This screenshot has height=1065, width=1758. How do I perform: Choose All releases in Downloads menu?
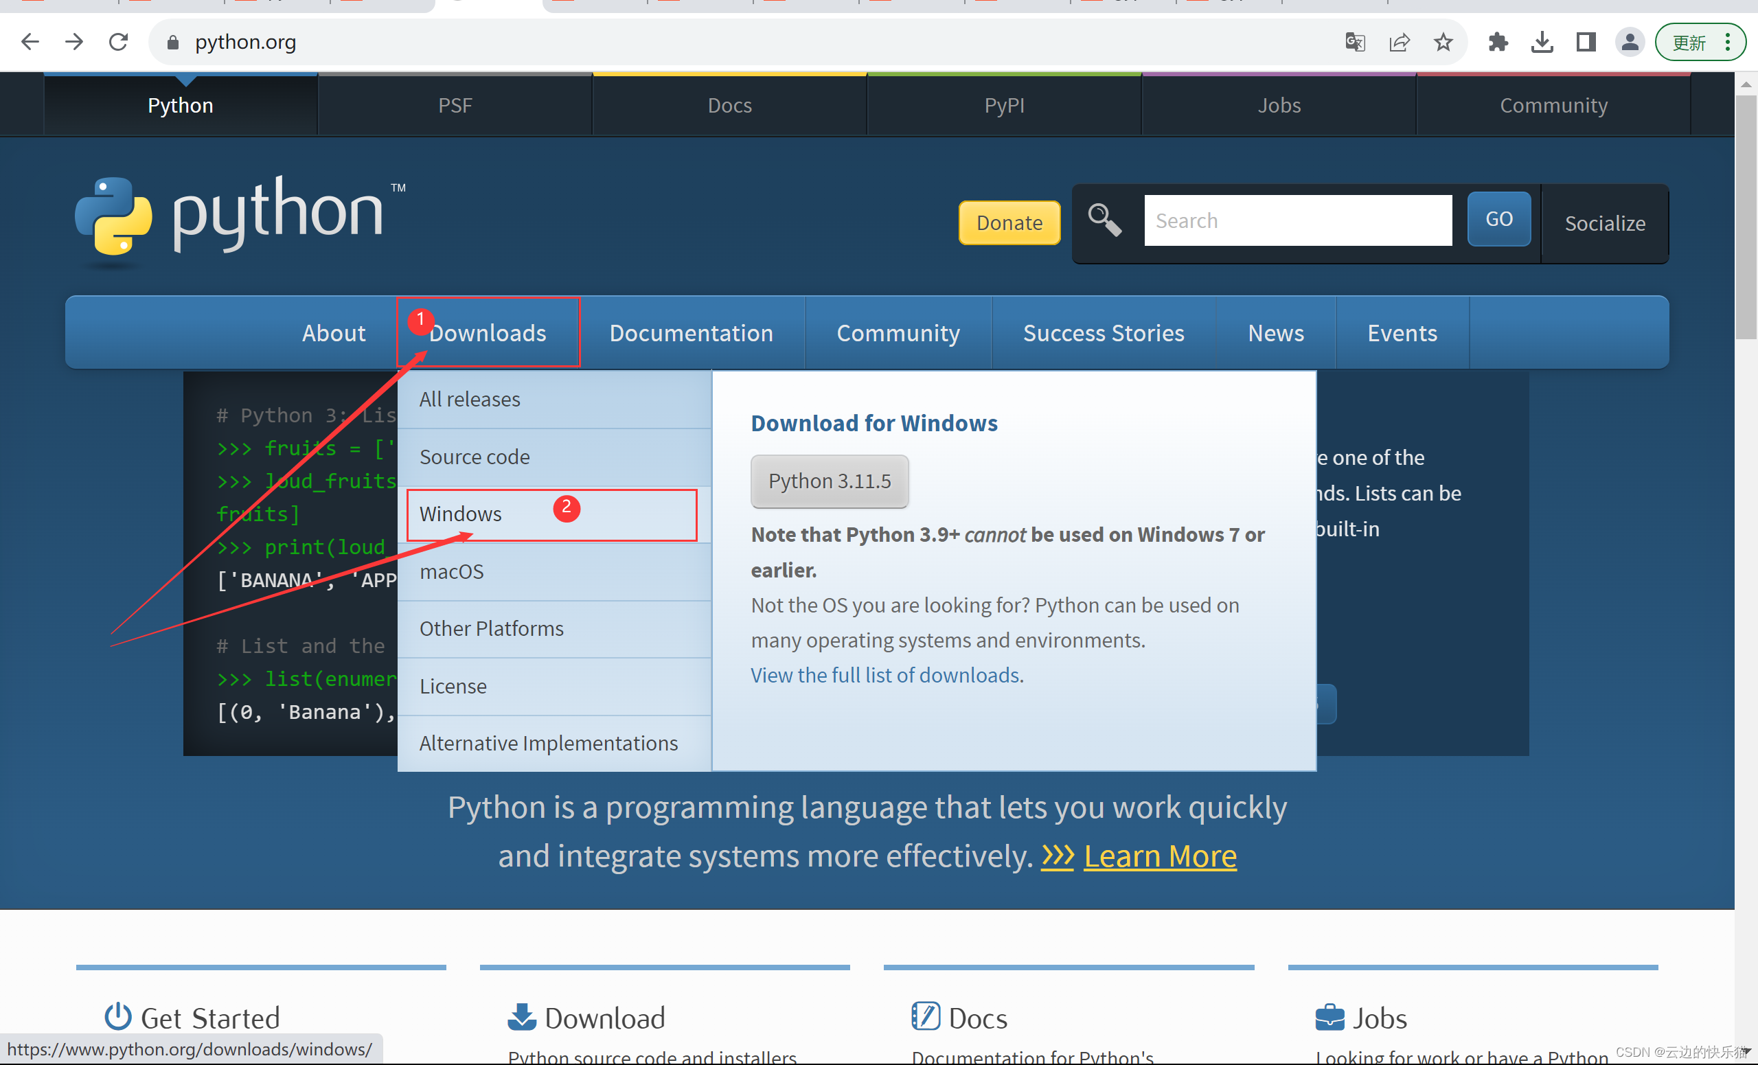tap(554, 400)
